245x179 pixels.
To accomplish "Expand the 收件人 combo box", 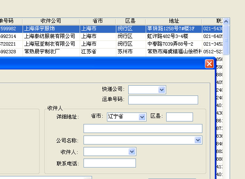I will click(132, 151).
